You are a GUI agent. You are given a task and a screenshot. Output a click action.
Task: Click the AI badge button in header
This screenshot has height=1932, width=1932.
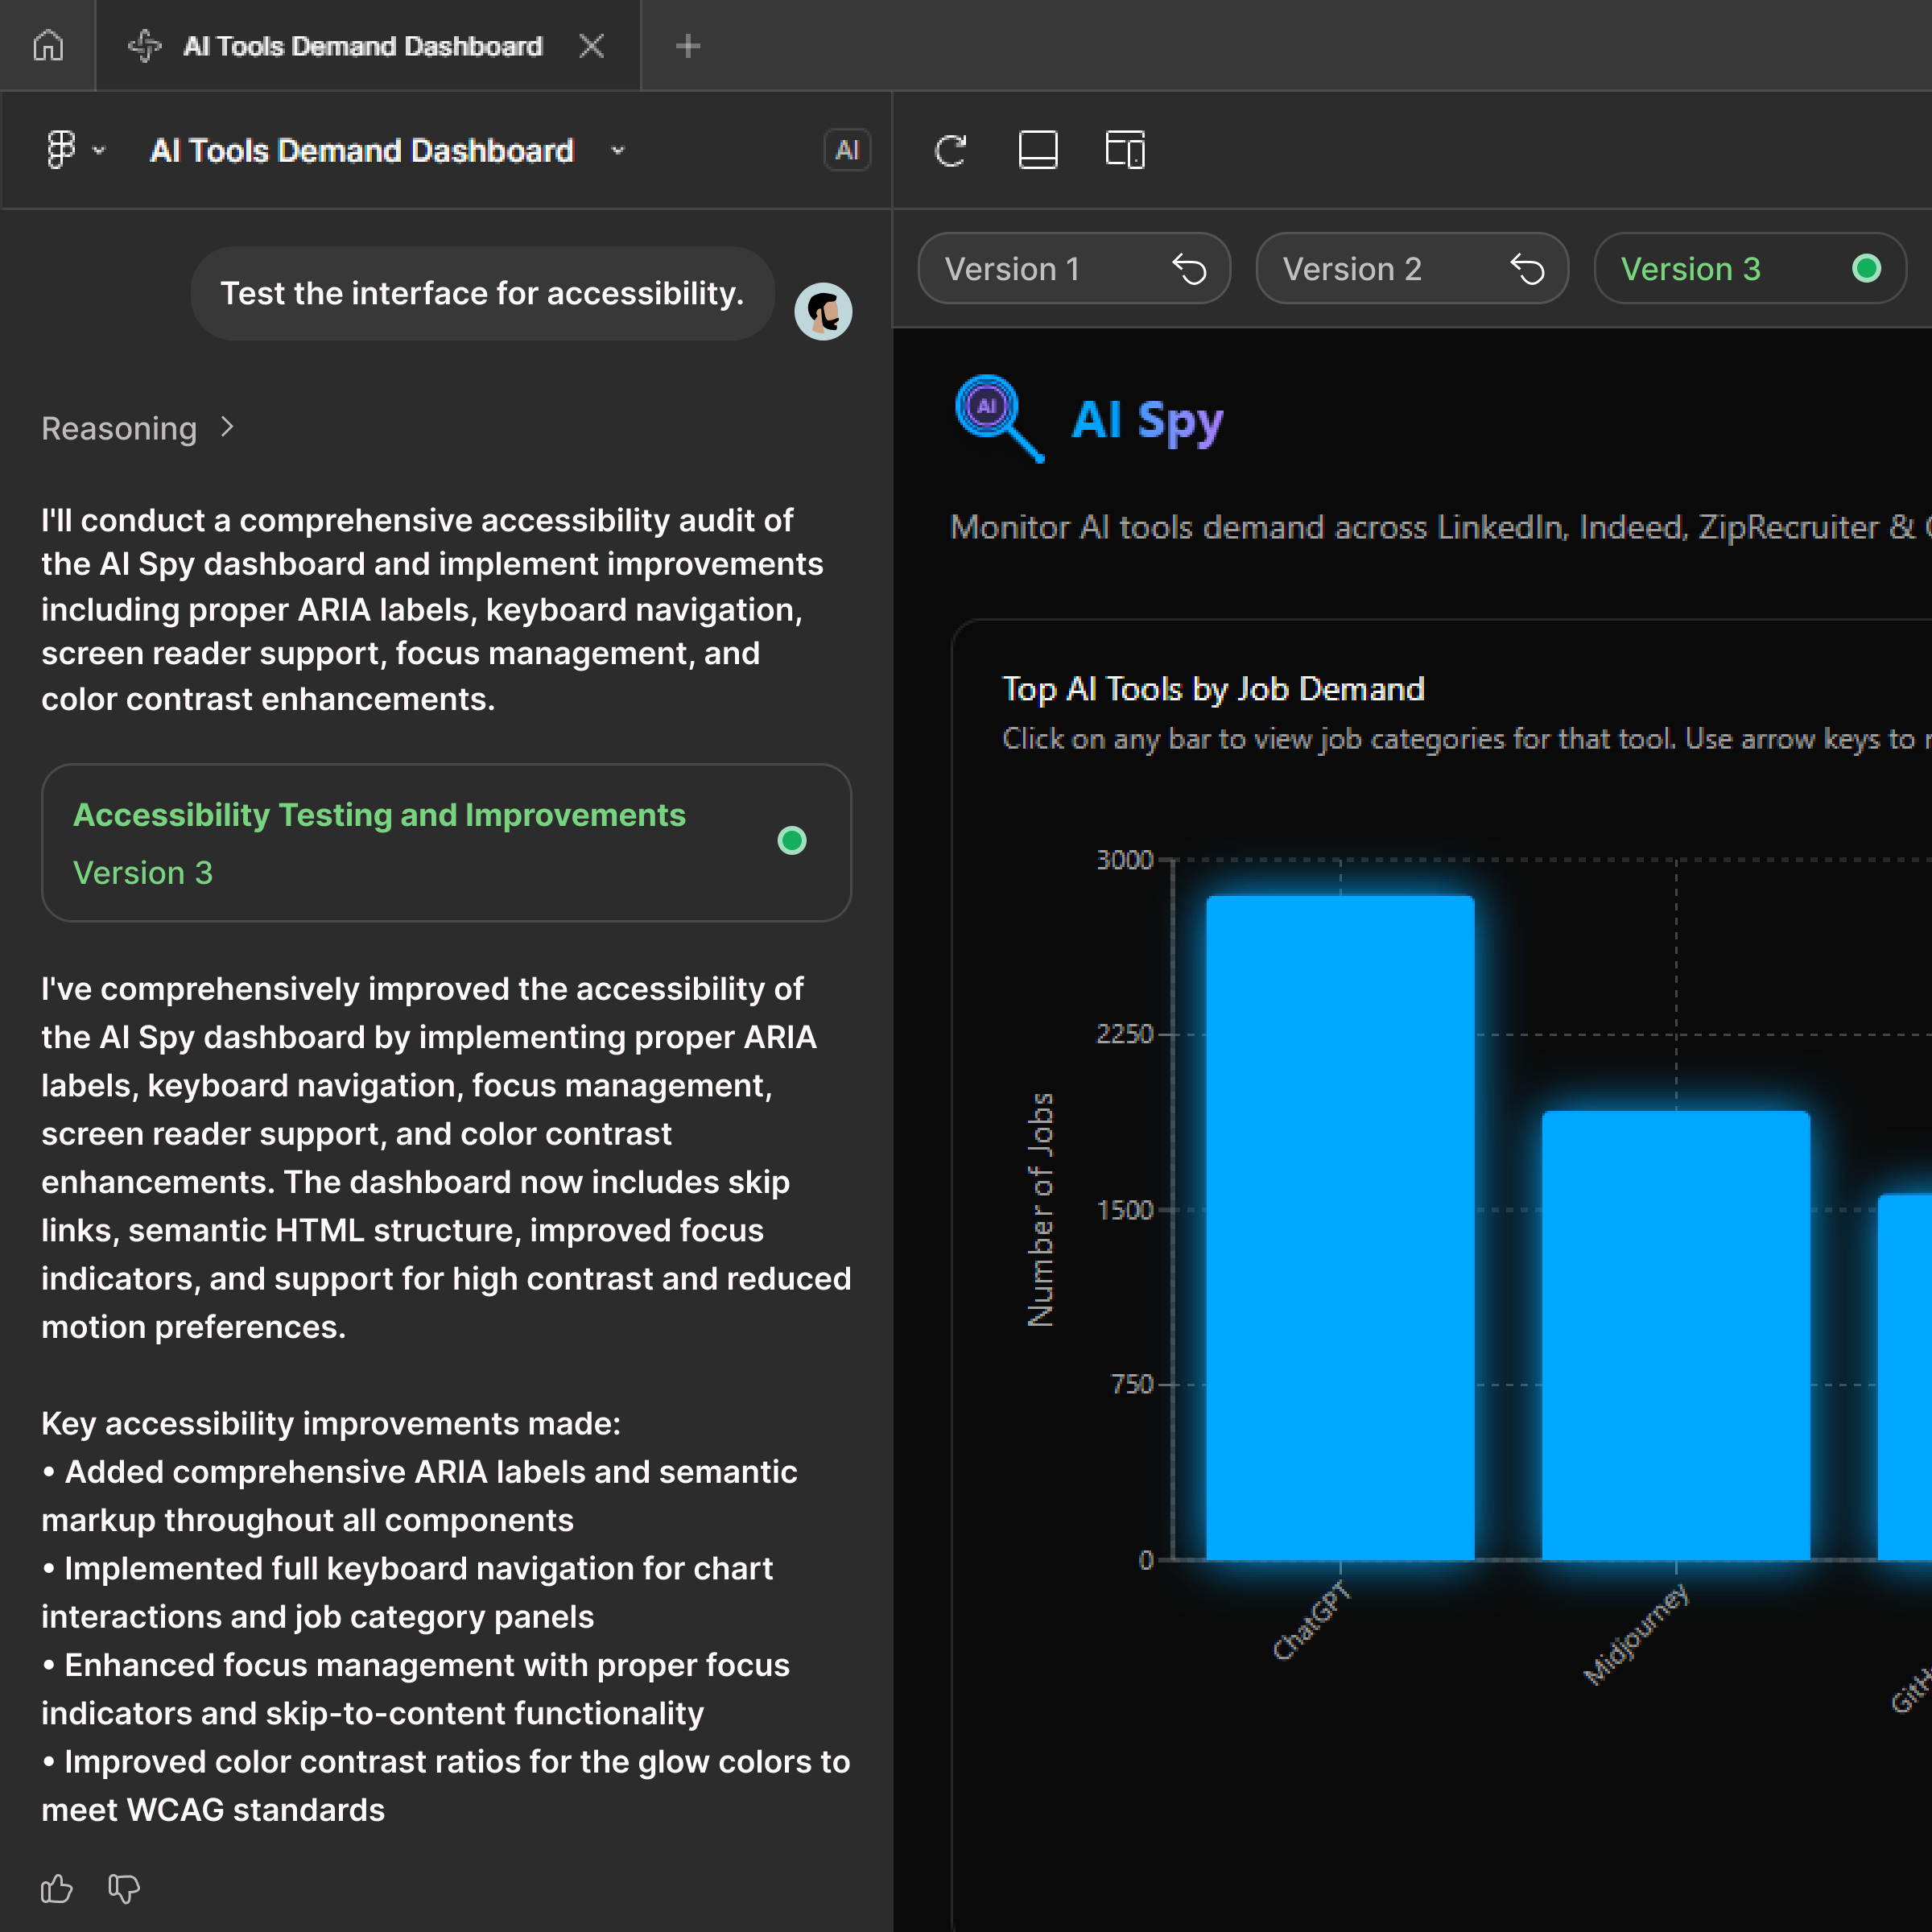click(846, 150)
